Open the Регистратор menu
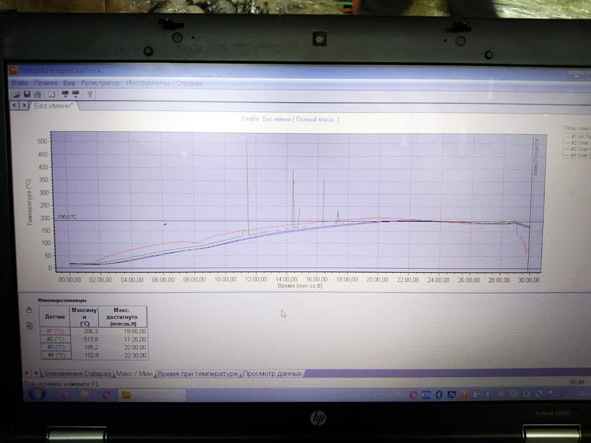Image resolution: width=591 pixels, height=443 pixels. pos(100,83)
